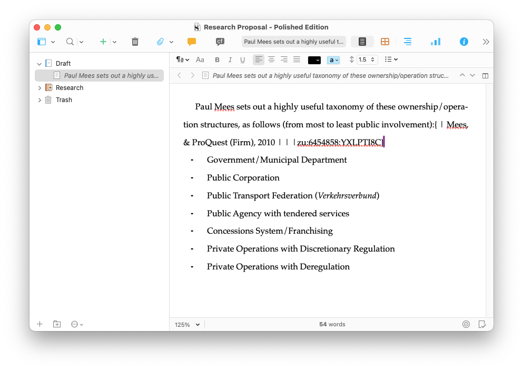Toggle underline formatting
The height and width of the screenshot is (370, 523).
[x=242, y=60]
